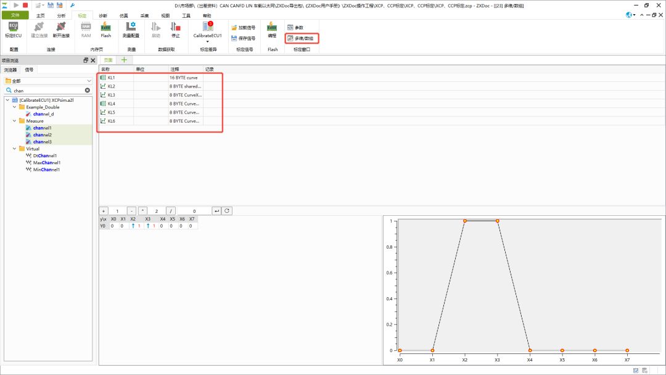The image size is (666, 375).
Task: Open the quick-access open-file dropdown arrow
Action: click(43, 5)
